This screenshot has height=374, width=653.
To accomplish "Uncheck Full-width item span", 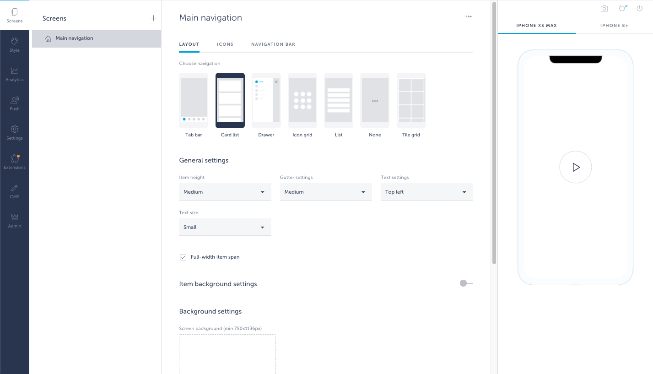I will point(183,257).
